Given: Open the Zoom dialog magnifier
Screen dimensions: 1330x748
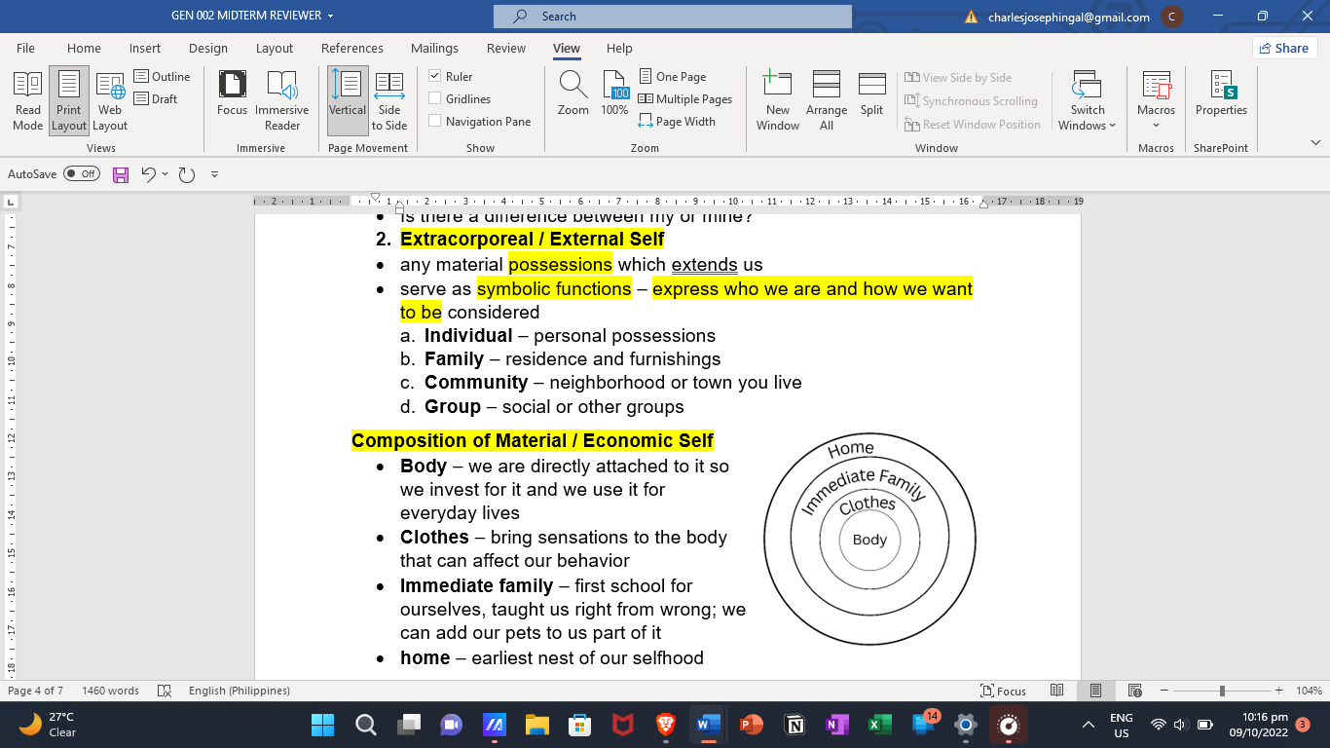Looking at the screenshot, I should [x=573, y=94].
